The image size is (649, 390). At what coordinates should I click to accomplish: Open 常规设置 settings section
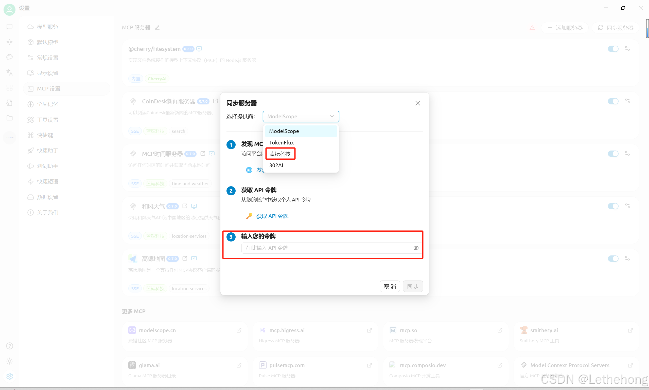pyautogui.click(x=67, y=58)
